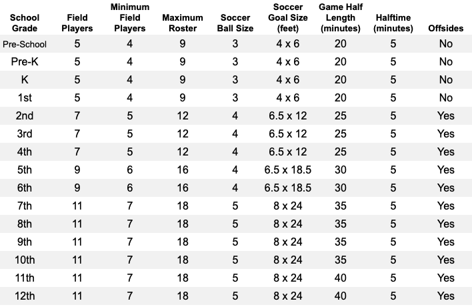This screenshot has width=472, height=307.
Task: Click the 6th grade maximum roster value 16
Action: coord(183,188)
